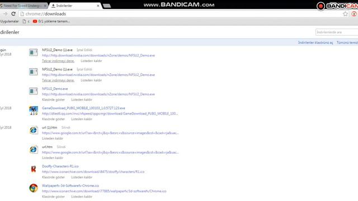The width and height of the screenshot is (358, 201).
Task: Remove url.htm from the list
Action: click(x=53, y=157)
